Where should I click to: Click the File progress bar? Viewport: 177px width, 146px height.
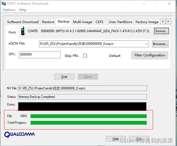(89, 116)
